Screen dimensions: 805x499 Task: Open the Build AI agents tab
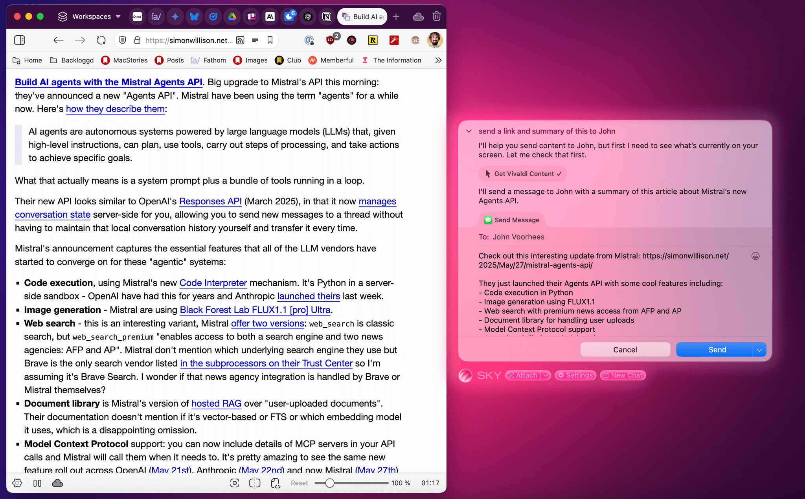point(362,17)
